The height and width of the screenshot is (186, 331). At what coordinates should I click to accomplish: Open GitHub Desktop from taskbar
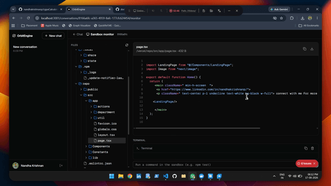[174, 176]
